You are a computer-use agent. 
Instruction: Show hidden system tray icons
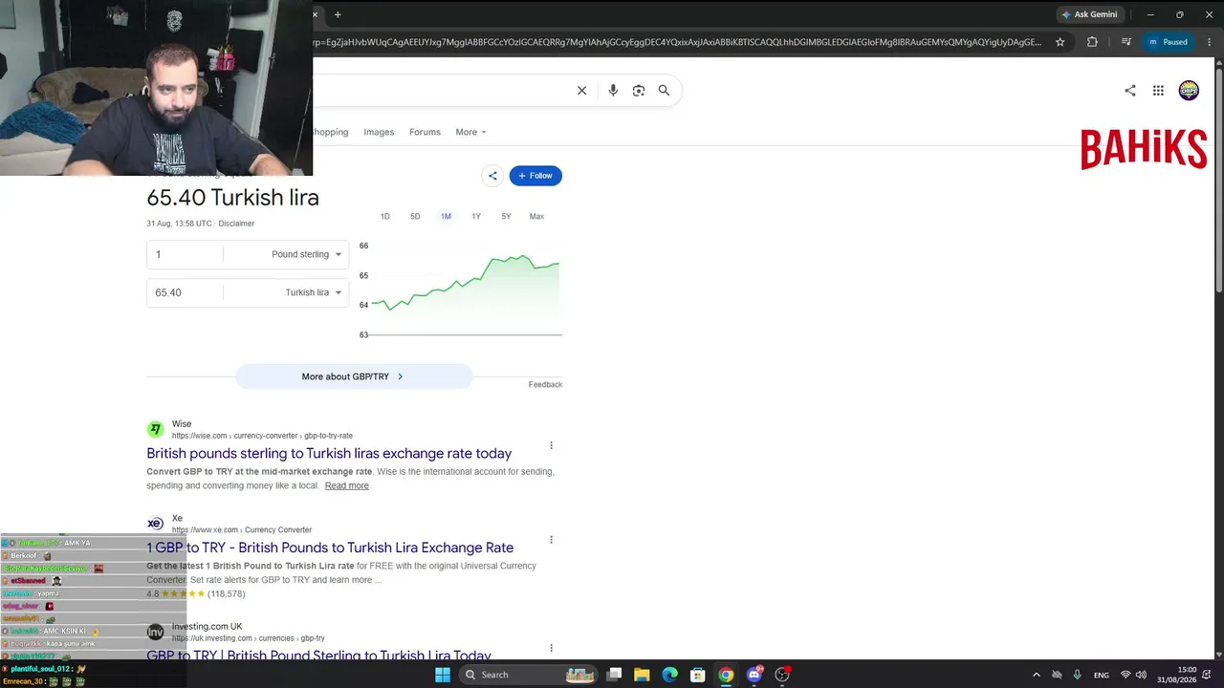1036,675
